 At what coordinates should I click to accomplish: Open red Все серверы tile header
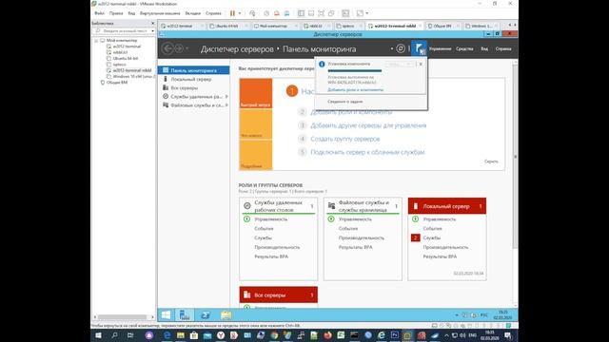click(x=279, y=294)
